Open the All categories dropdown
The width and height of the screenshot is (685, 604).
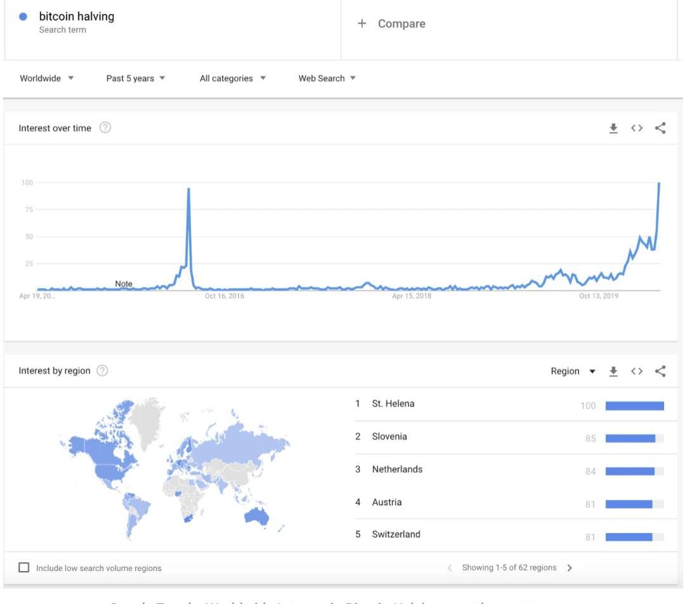click(232, 78)
